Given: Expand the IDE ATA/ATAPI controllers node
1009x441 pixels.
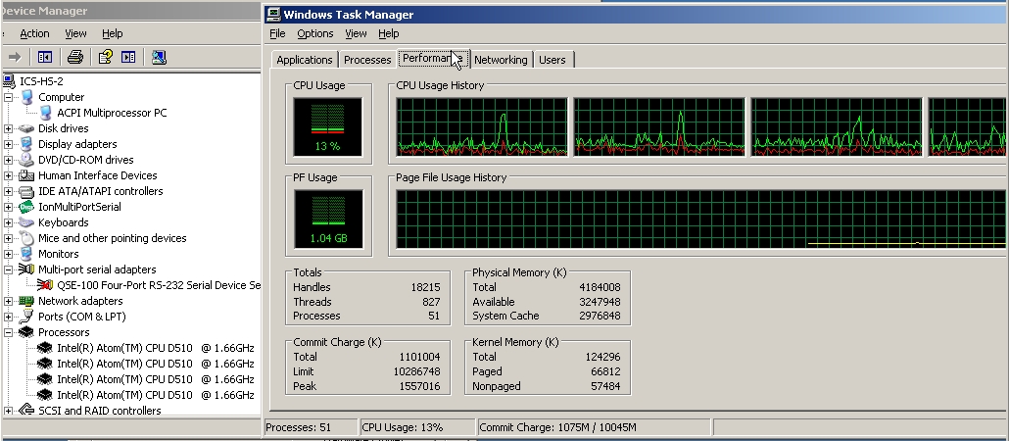Looking at the screenshot, I should pos(8,191).
